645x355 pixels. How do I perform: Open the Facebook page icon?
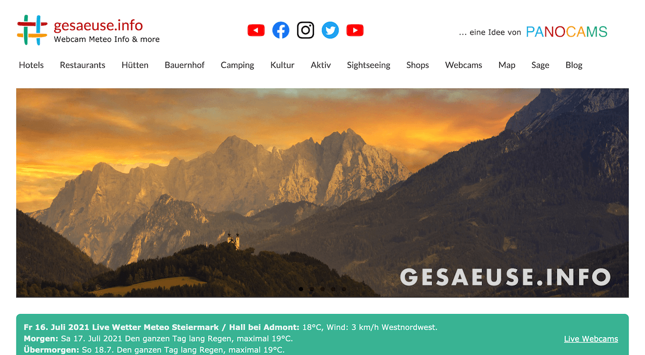(281, 30)
